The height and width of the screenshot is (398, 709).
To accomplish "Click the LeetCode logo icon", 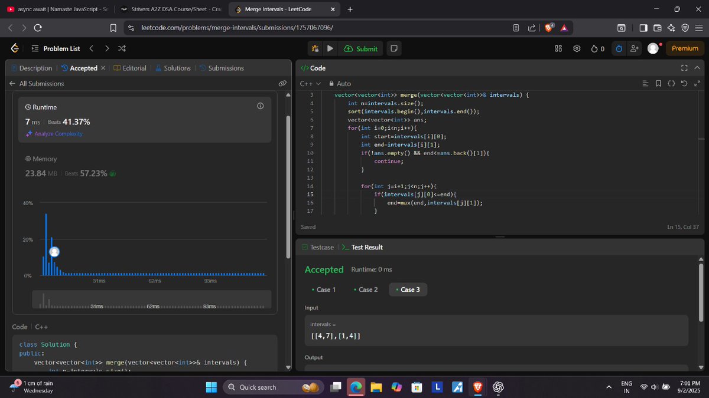I will [x=15, y=48].
